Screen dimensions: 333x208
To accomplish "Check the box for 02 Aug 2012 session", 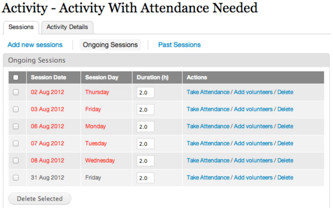I will coord(15,92).
